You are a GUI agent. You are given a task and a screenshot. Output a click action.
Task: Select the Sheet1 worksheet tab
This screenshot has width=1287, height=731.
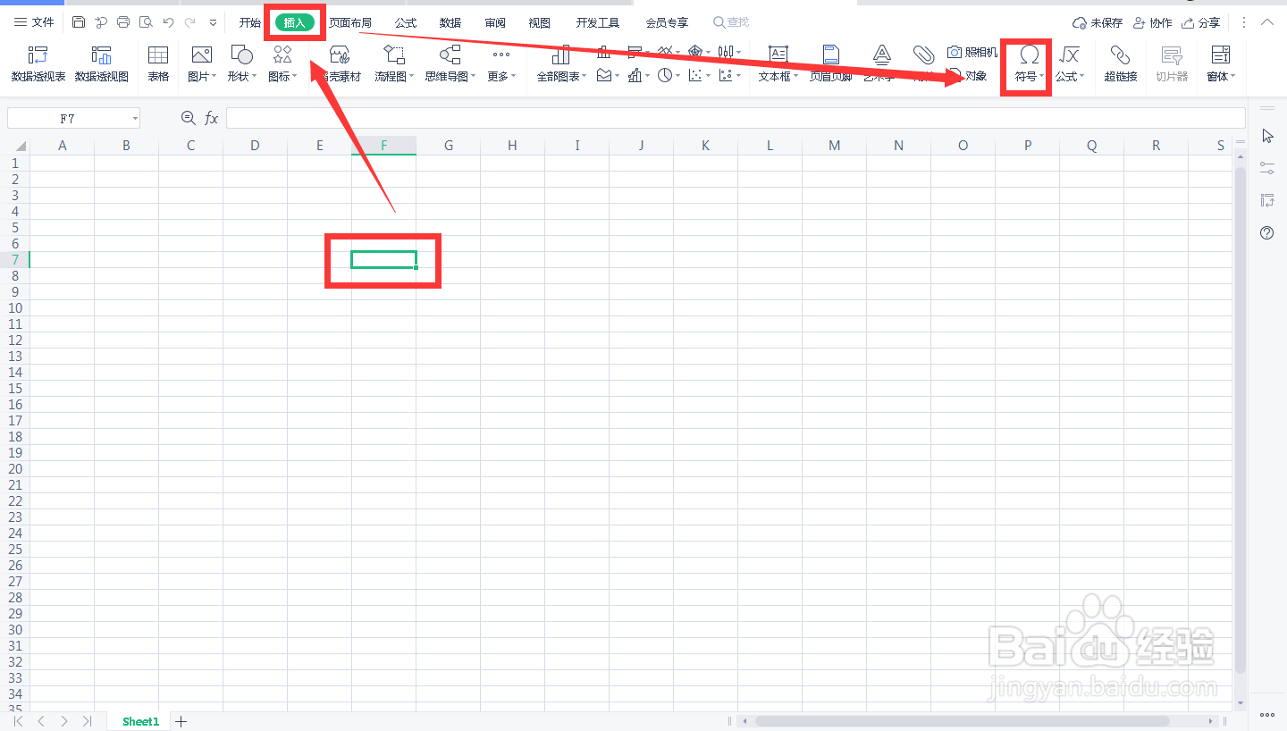[140, 721]
